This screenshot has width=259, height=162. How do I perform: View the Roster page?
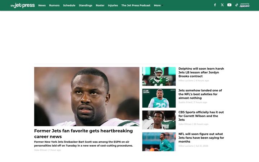click(100, 5)
